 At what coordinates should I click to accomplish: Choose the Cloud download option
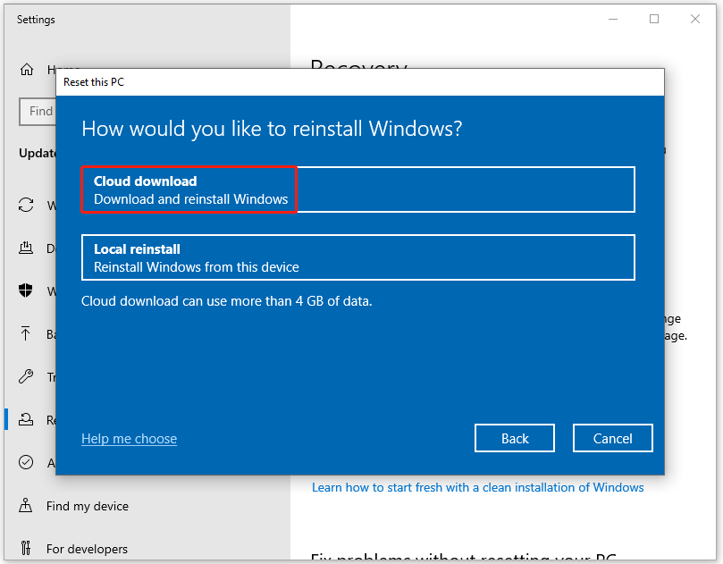(357, 189)
